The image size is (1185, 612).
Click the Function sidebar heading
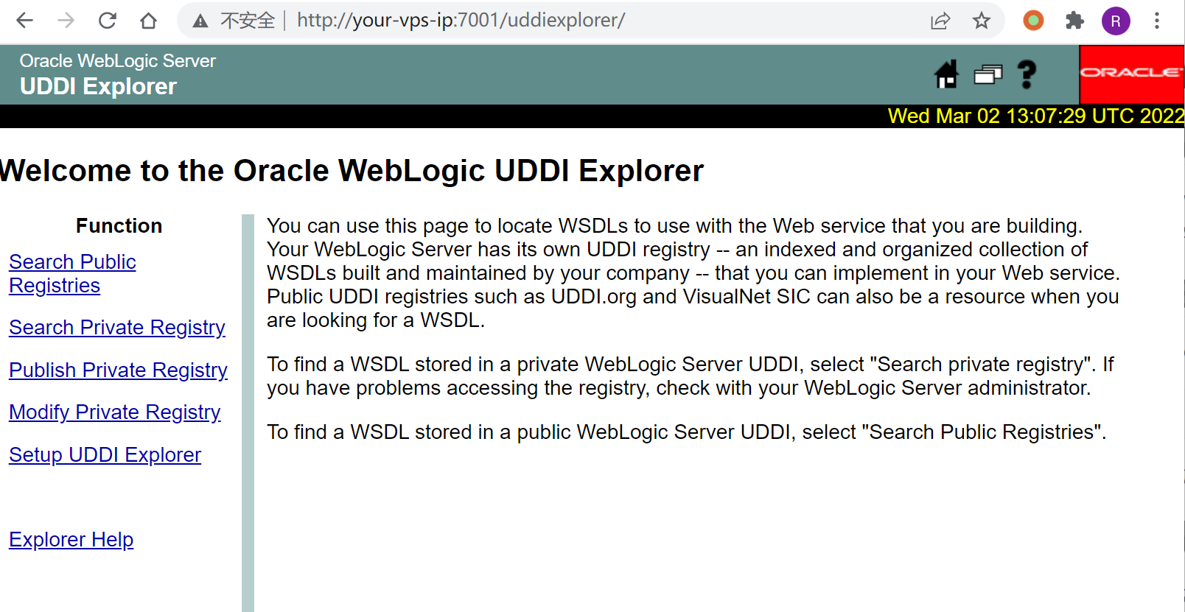click(x=119, y=225)
